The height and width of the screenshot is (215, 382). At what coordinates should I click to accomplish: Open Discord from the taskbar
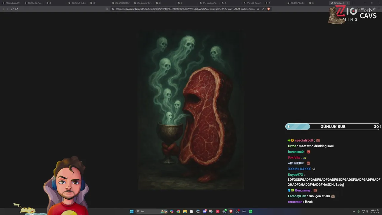(205, 211)
